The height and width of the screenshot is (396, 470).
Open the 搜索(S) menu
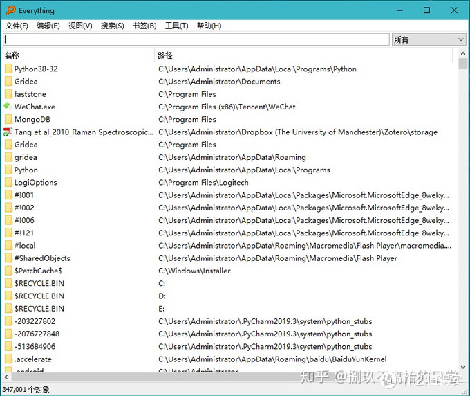[113, 26]
